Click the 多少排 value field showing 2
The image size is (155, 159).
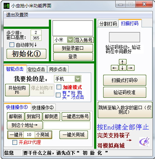tap(36, 32)
